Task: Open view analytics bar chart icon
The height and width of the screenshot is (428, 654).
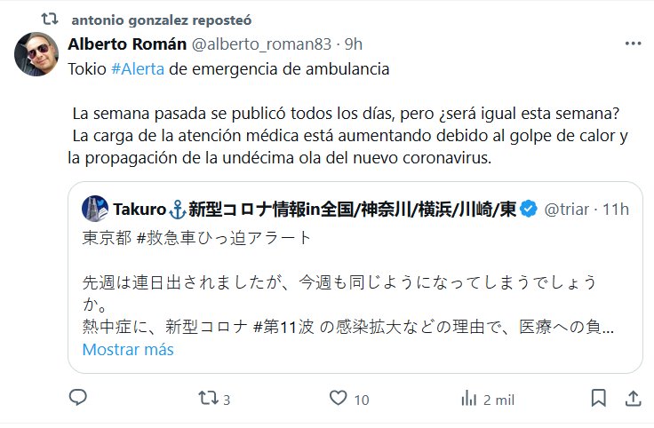Action: click(x=469, y=399)
